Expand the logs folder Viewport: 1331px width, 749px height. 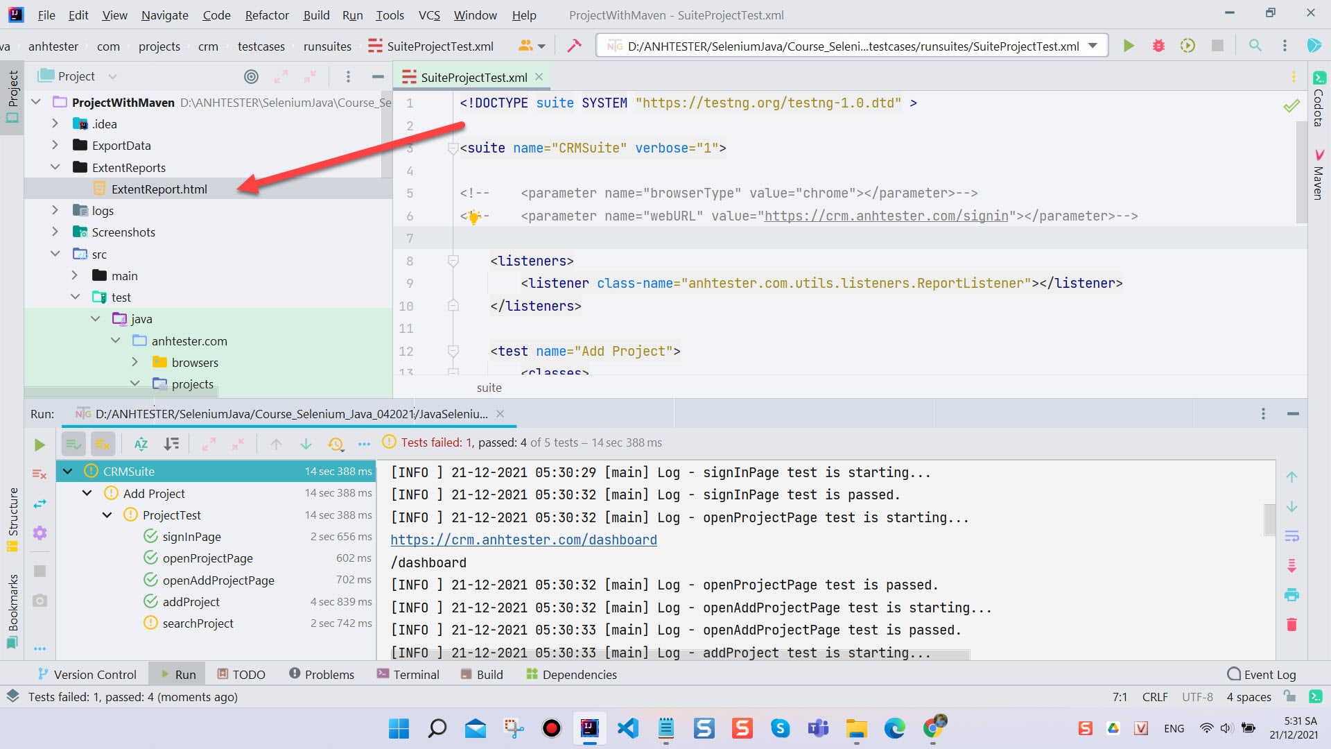[x=55, y=210]
